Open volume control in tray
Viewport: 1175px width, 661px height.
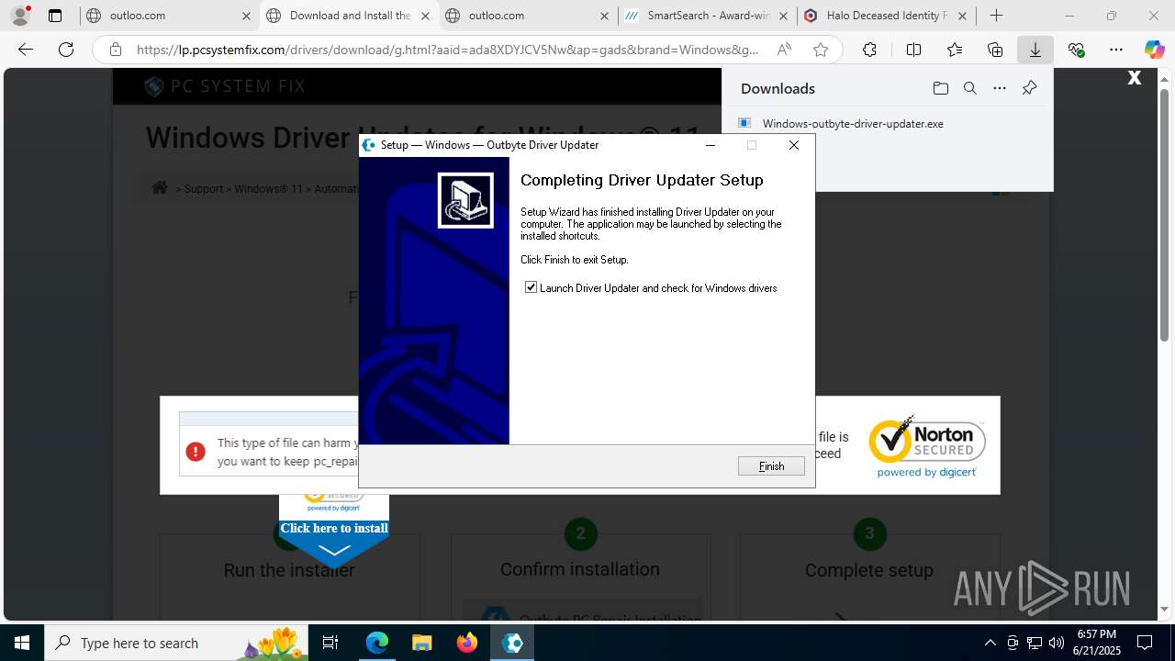pos(1057,643)
